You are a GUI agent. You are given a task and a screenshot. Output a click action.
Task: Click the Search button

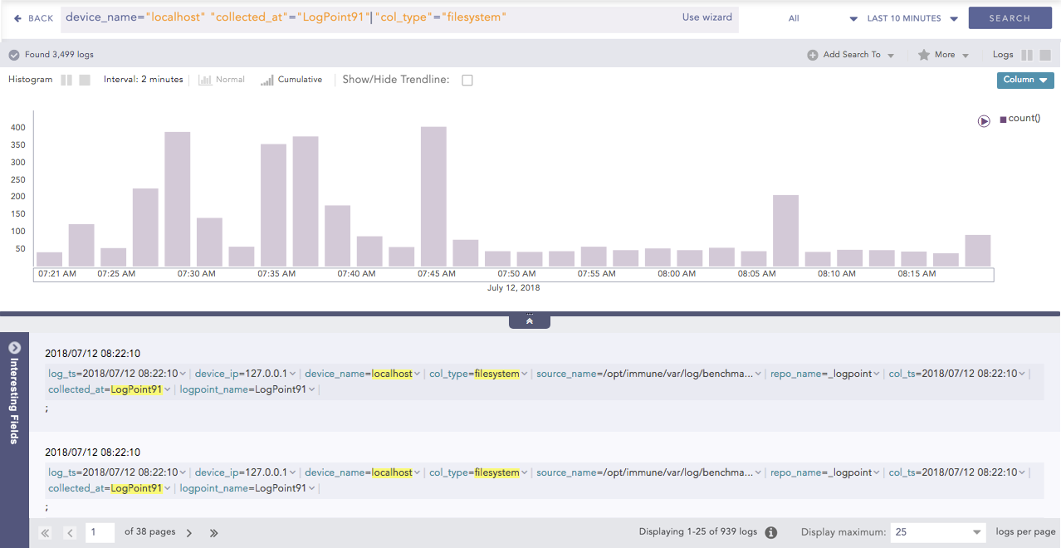(1010, 18)
